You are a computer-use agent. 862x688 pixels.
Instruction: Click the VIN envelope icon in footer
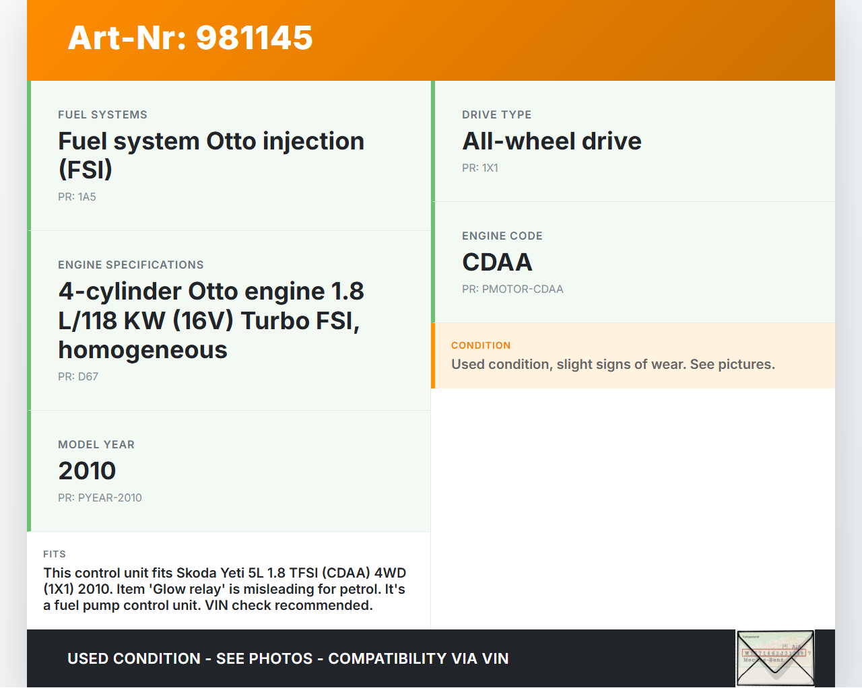tap(775, 658)
